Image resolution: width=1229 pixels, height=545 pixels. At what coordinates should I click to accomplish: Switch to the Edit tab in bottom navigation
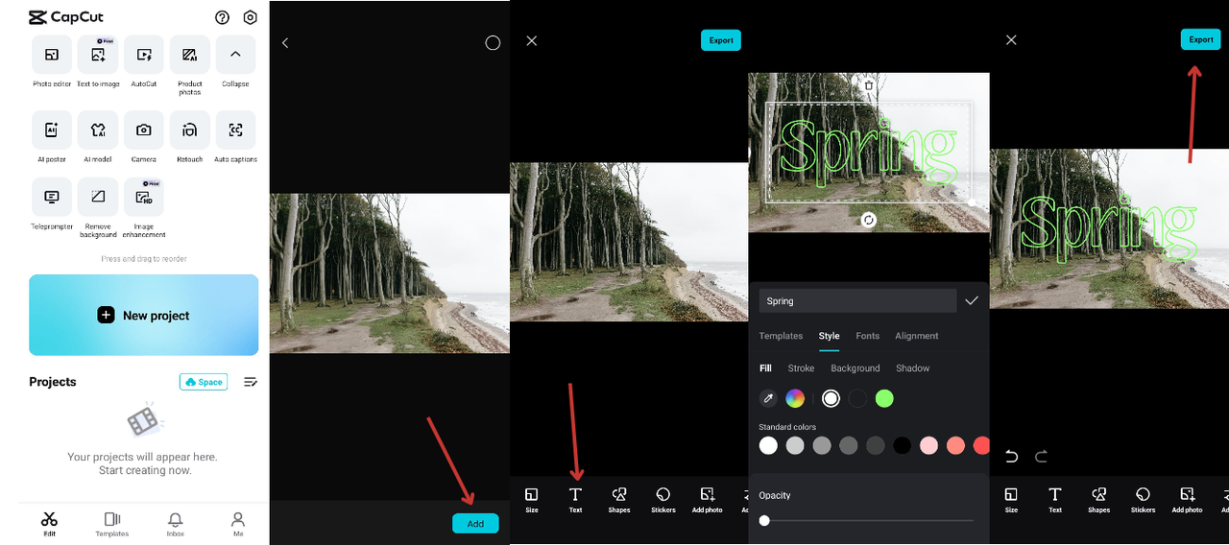(49, 524)
